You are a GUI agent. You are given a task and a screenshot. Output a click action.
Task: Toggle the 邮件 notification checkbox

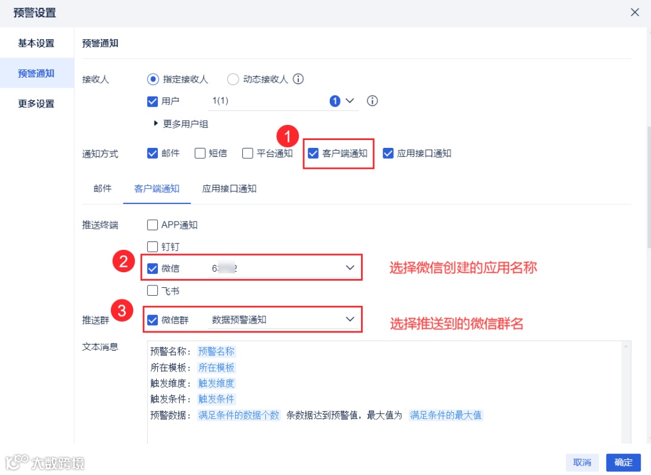[x=153, y=153]
